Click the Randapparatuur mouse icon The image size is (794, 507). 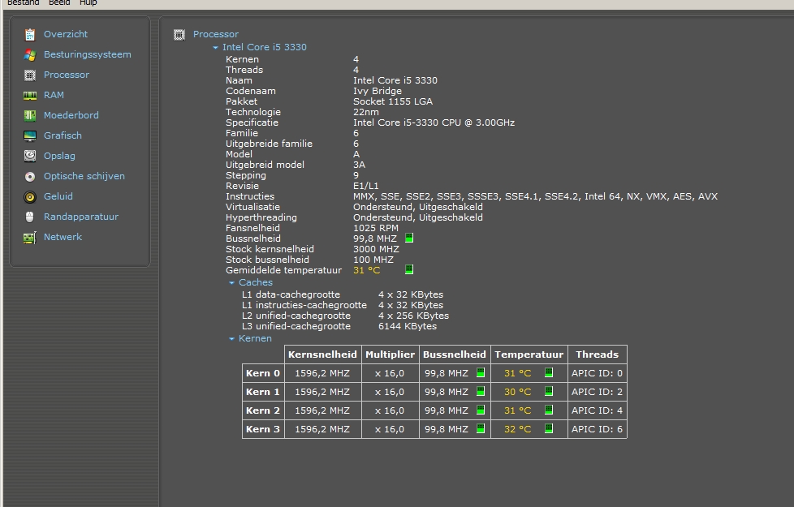coord(30,217)
